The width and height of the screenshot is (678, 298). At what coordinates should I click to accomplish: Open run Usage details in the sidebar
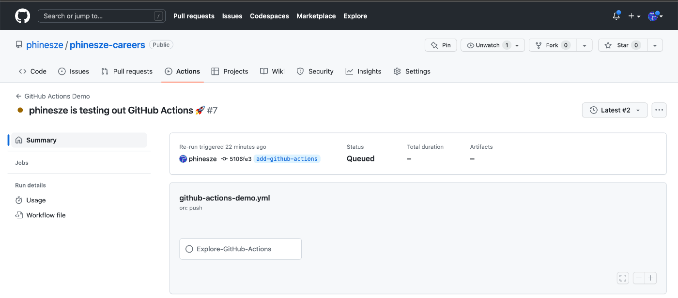click(36, 200)
